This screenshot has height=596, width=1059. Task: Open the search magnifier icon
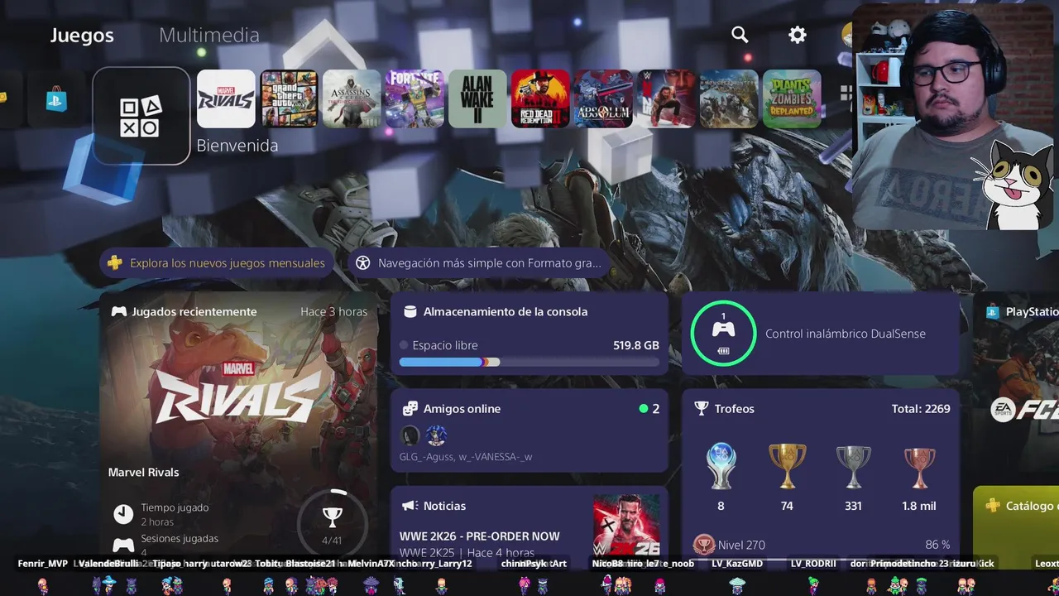click(x=740, y=35)
